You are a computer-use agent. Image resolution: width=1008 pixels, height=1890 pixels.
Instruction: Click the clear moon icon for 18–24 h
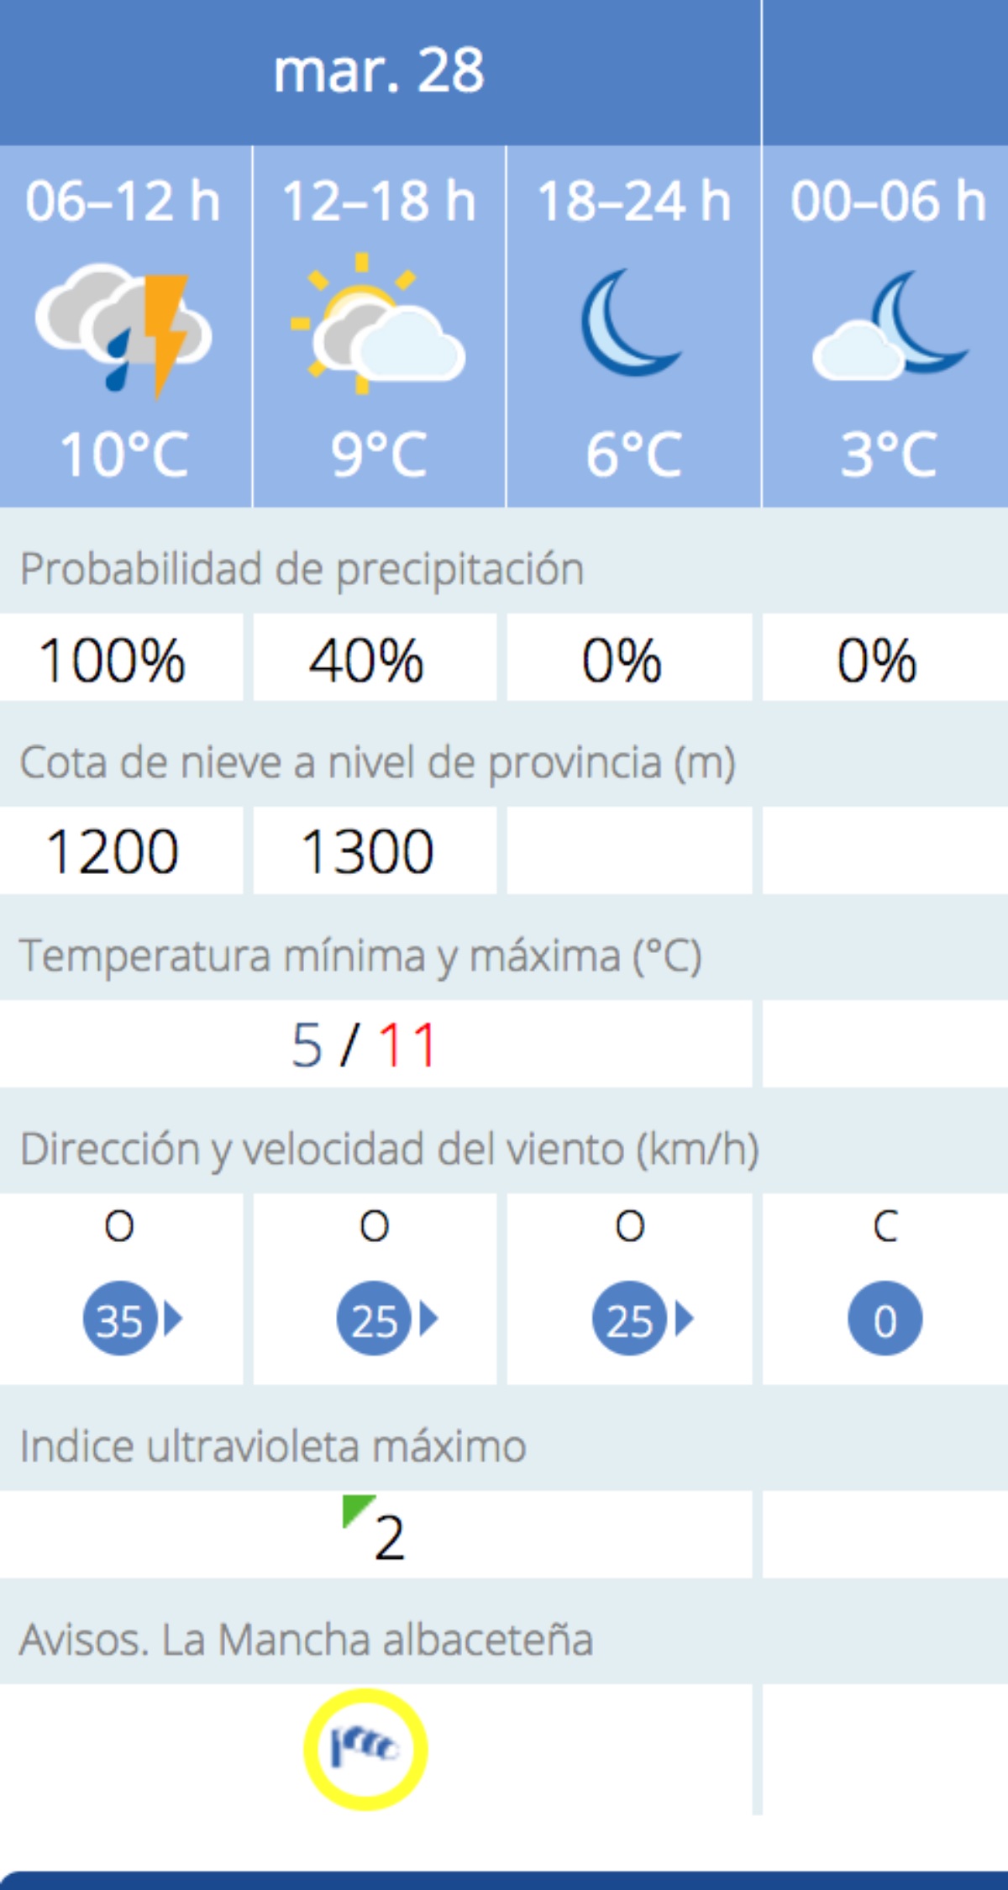630,322
